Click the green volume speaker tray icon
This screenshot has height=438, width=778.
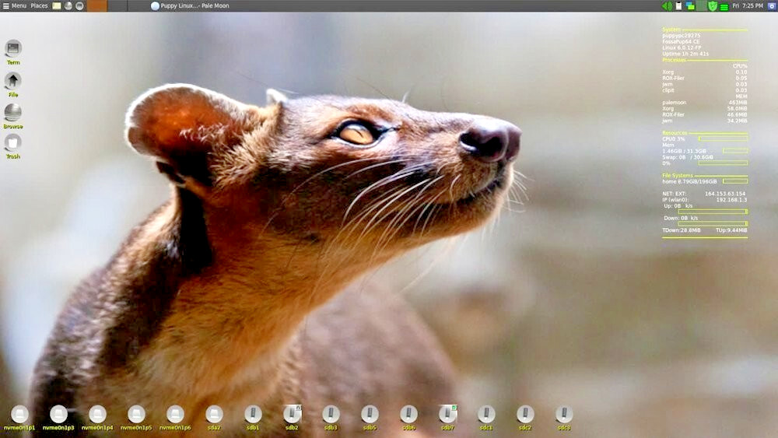click(x=668, y=6)
